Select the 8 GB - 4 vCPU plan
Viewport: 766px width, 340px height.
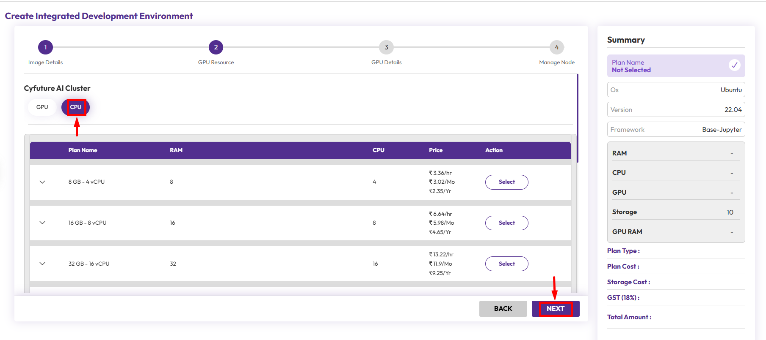pos(506,182)
